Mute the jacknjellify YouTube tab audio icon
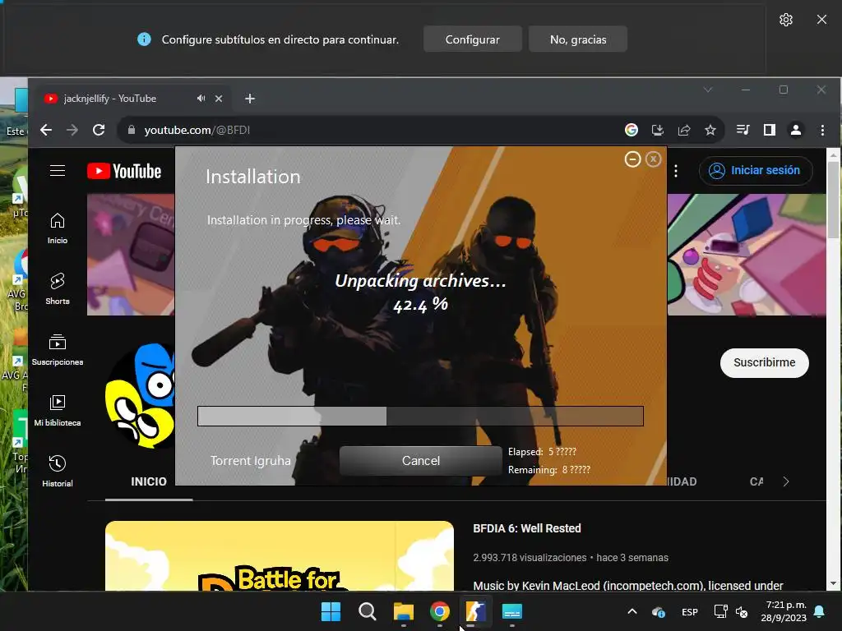This screenshot has width=842, height=631. [x=201, y=99]
